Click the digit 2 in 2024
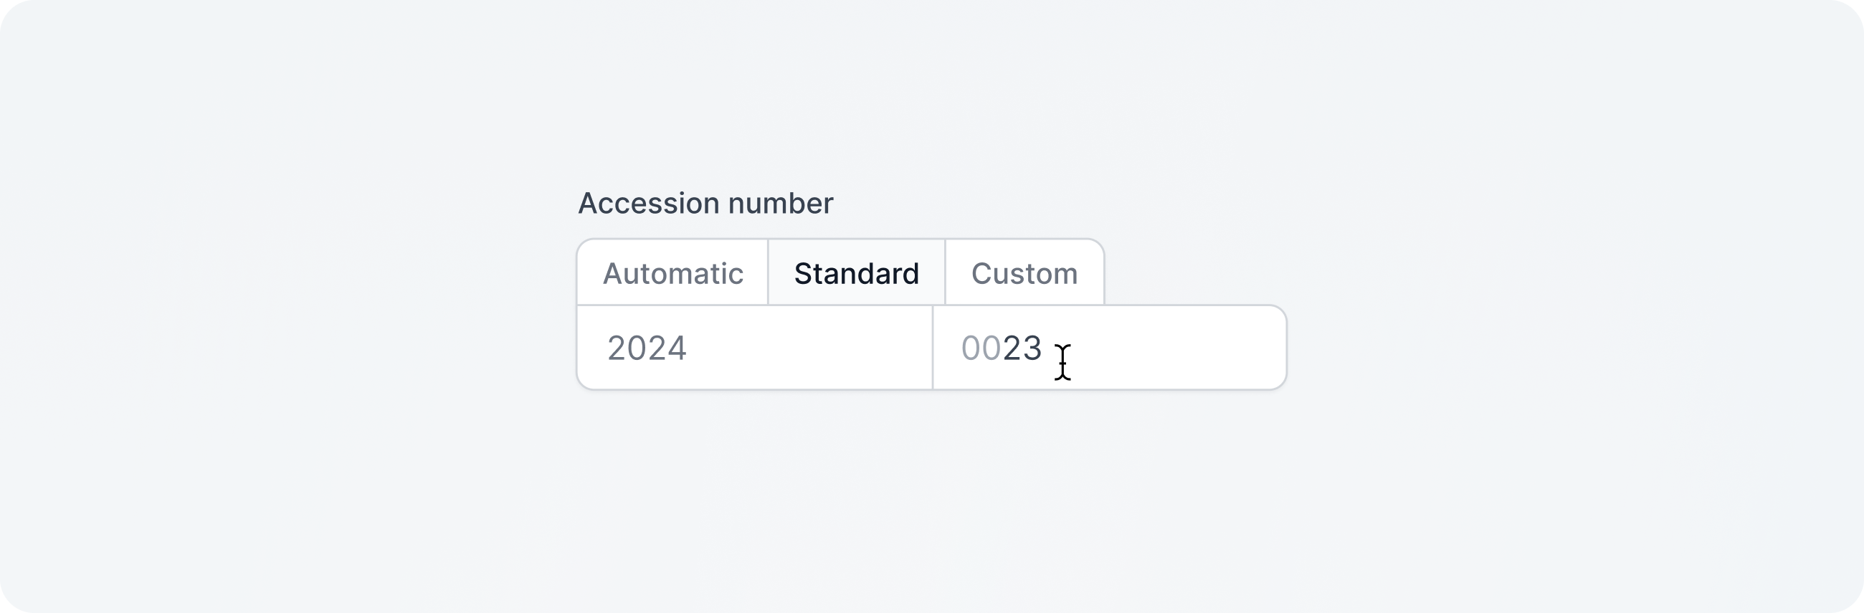Viewport: 1864px width, 613px height. pyautogui.click(x=617, y=349)
